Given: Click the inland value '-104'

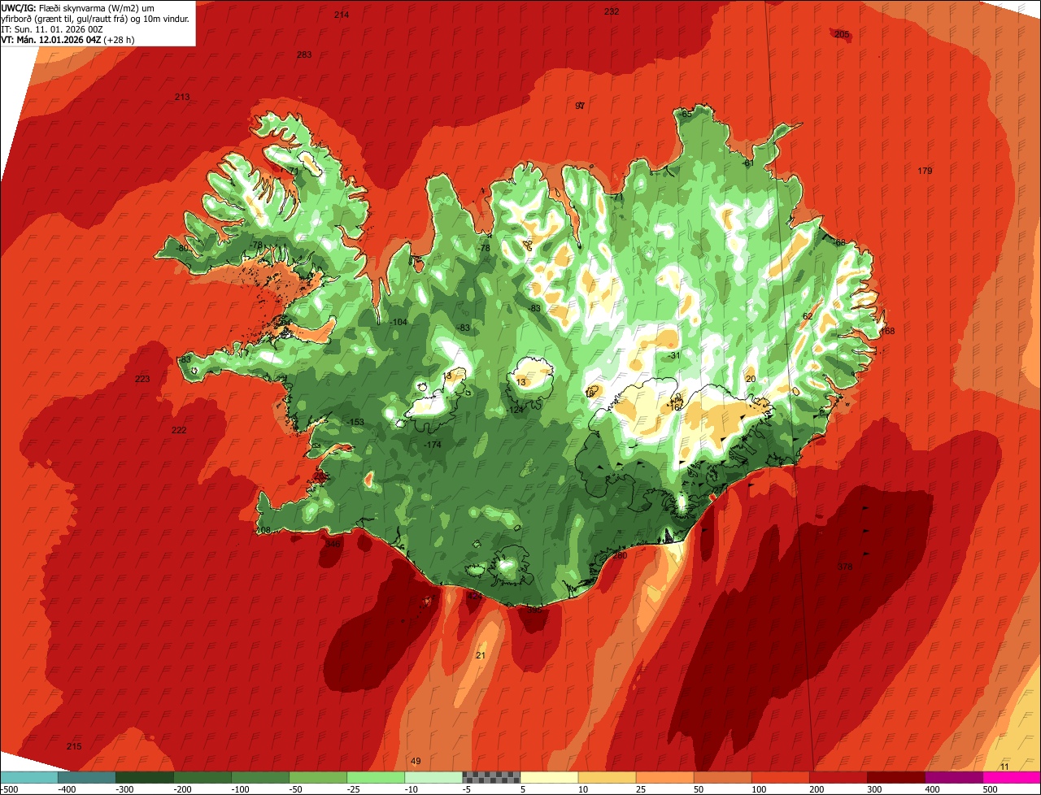Looking at the screenshot, I should click(x=399, y=322).
